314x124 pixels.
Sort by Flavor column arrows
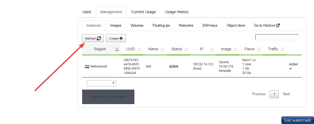[x=259, y=49]
